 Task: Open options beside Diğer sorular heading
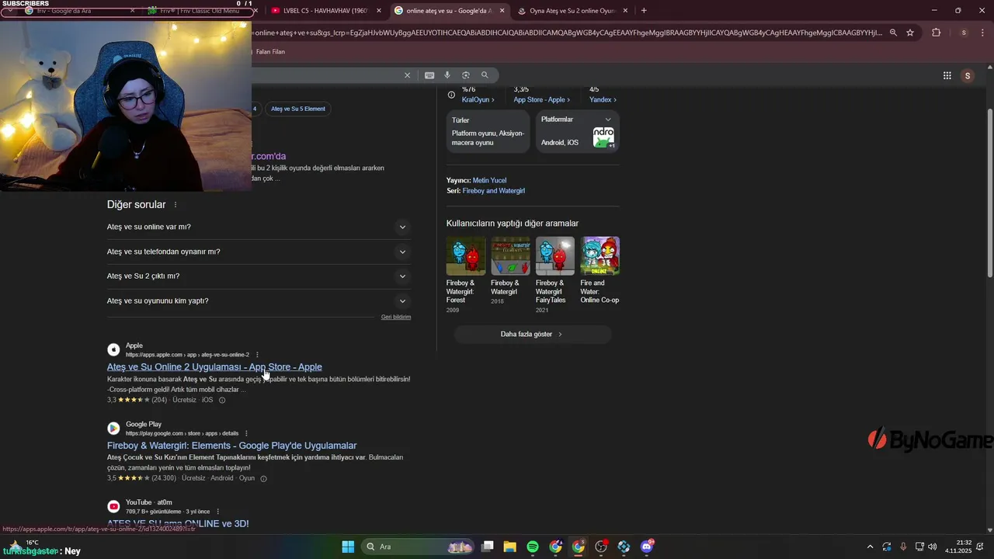176,205
